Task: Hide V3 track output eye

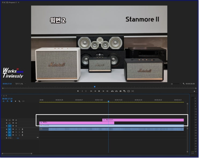Action: (x=16, y=120)
